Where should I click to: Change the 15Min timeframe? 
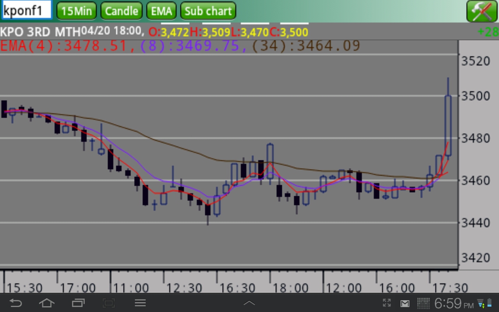pos(76,11)
